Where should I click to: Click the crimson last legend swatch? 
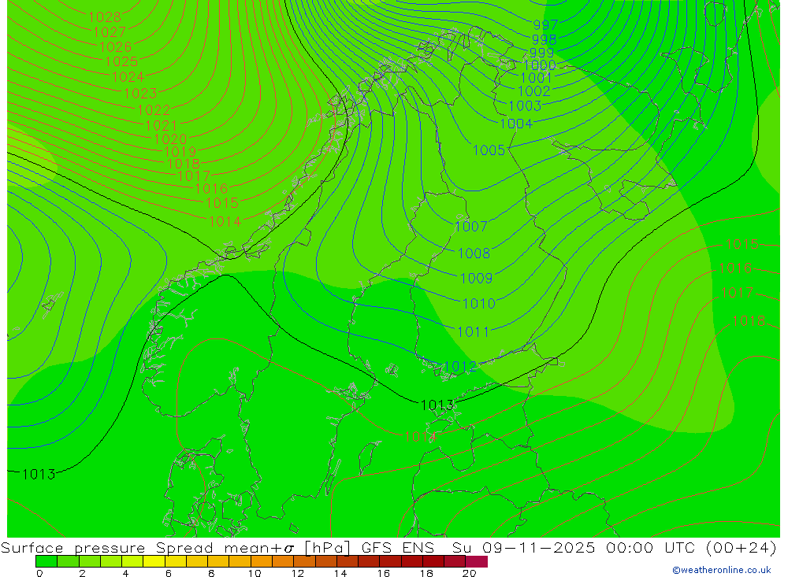(x=477, y=561)
